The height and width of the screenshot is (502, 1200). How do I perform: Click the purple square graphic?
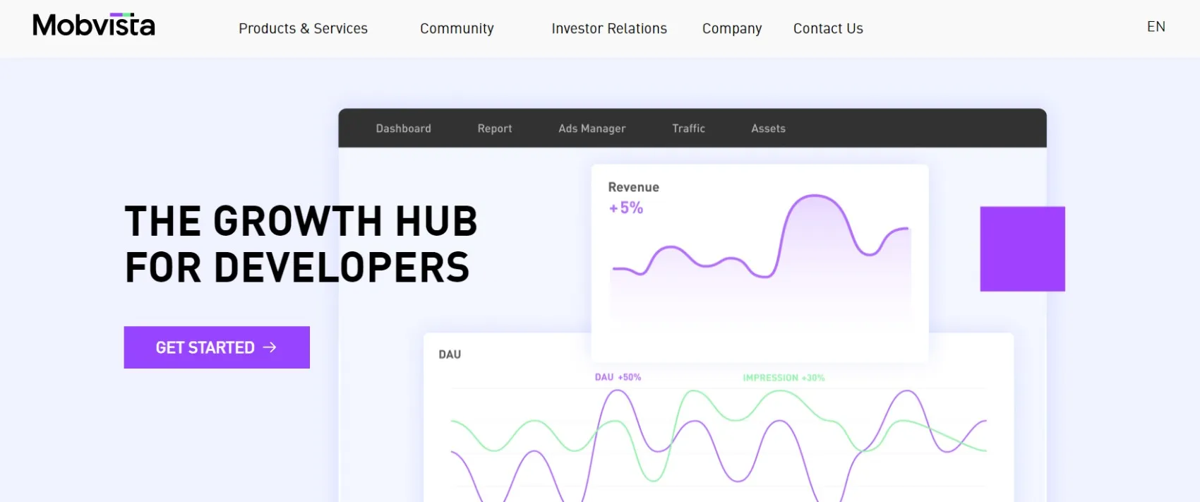click(1021, 249)
